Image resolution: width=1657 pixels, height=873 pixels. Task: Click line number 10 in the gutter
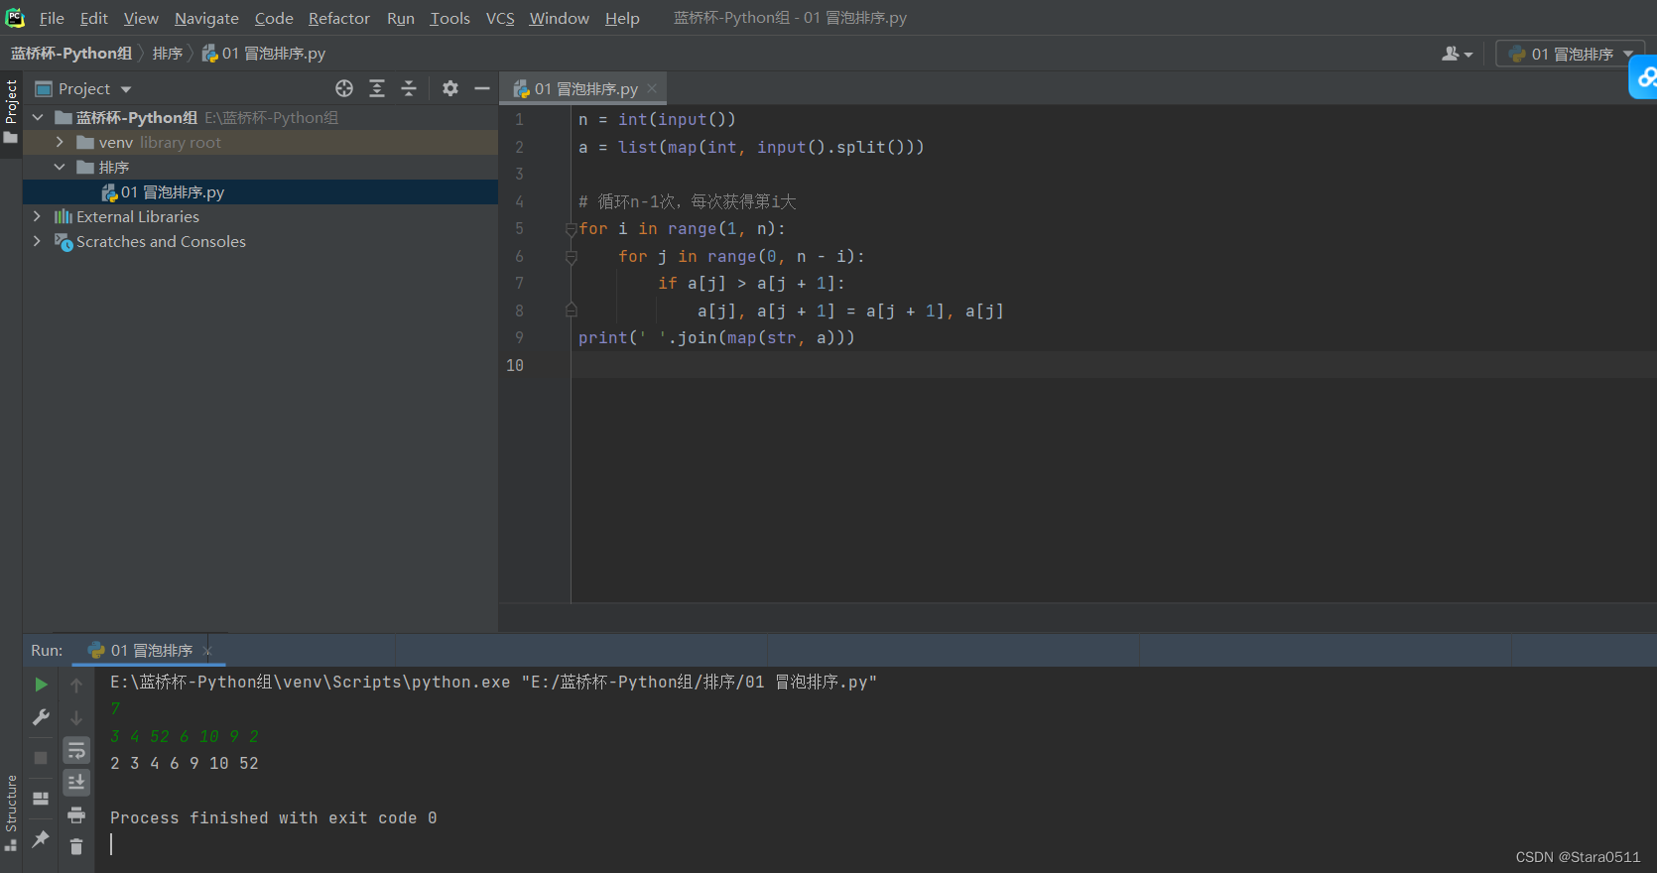pos(515,365)
